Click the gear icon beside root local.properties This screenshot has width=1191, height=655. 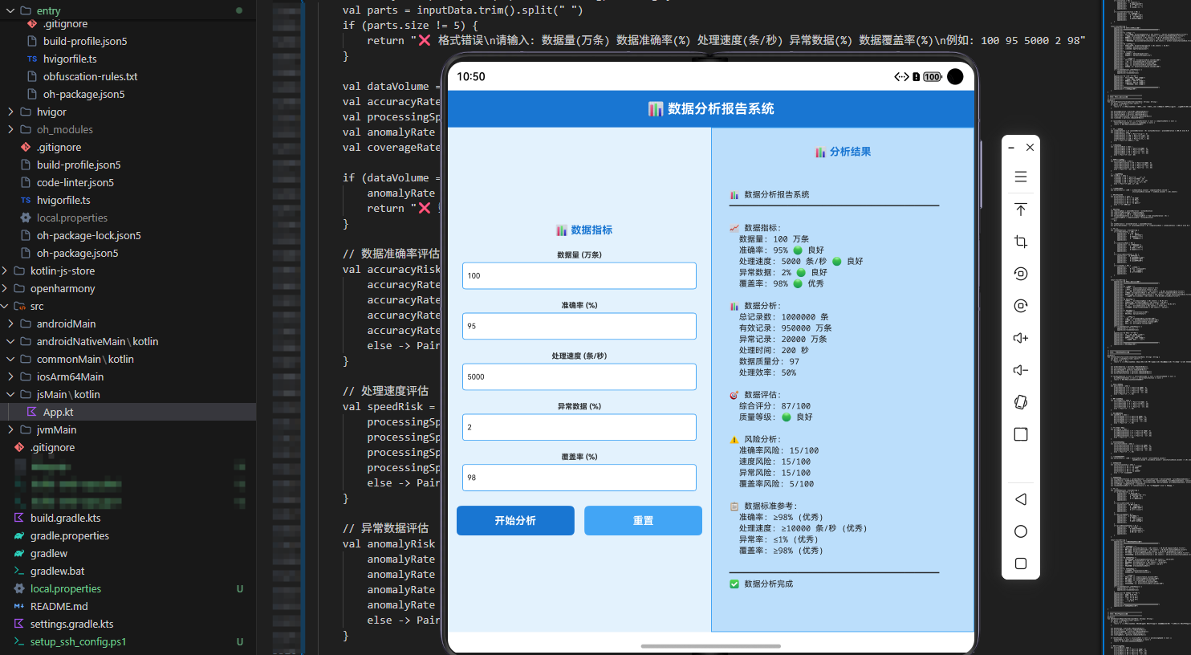[x=19, y=588]
